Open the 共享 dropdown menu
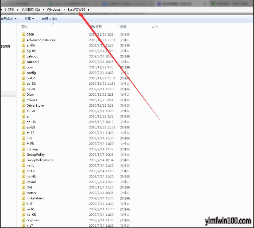The image size is (254, 228). [x=29, y=19]
